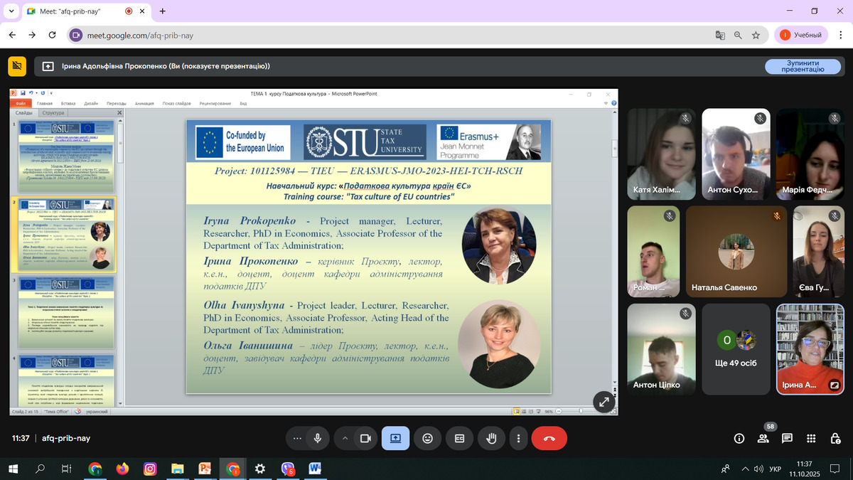The width and height of the screenshot is (853, 480).
Task: Raise your hand in the meeting
Action: click(490, 439)
